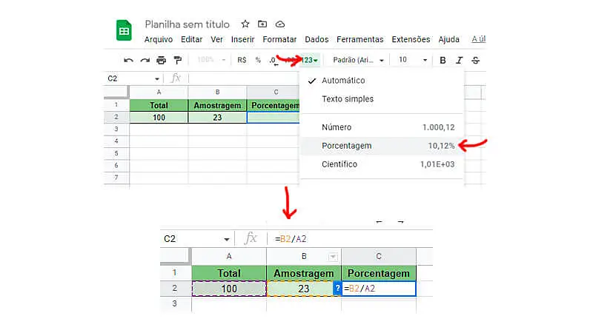Select column A header in lower sheet
Screen dimensions: 593x333
click(x=229, y=256)
